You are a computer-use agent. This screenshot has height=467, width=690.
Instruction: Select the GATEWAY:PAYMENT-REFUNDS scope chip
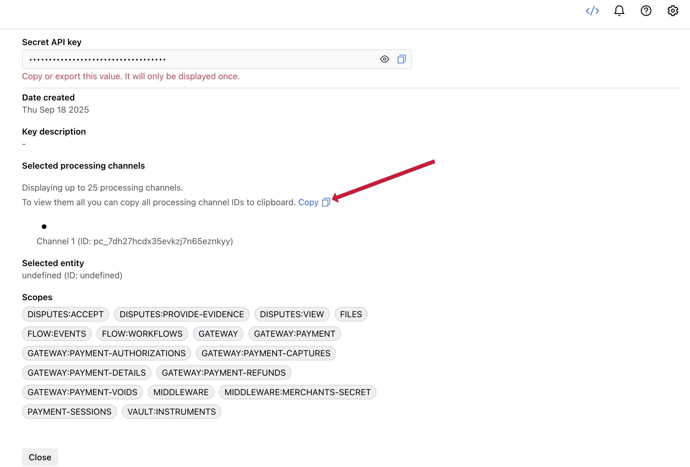click(224, 373)
